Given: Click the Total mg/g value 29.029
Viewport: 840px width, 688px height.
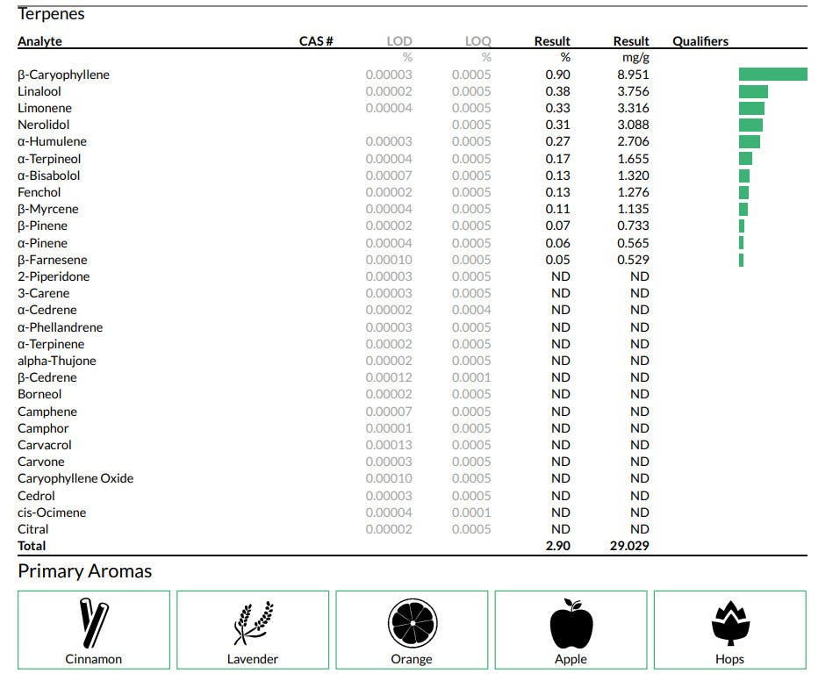Looking at the screenshot, I should 629,546.
